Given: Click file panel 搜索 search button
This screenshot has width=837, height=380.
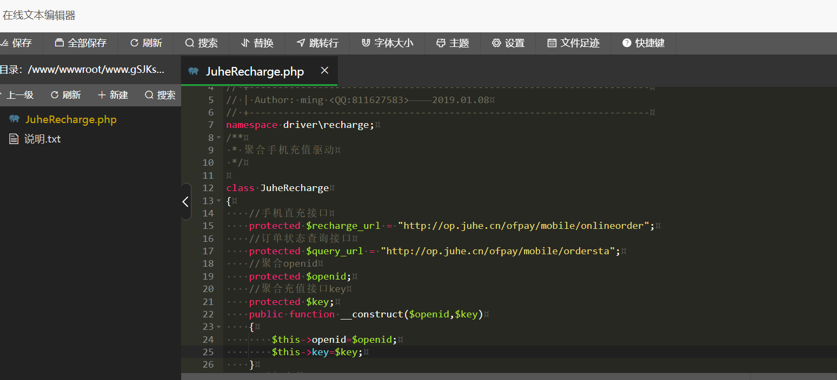Looking at the screenshot, I should (160, 95).
